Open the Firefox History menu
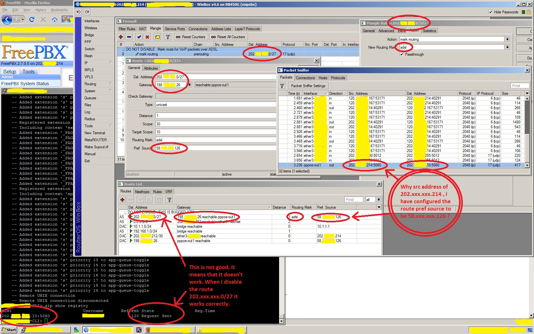The height and width of the screenshot is (334, 534). [41, 10]
